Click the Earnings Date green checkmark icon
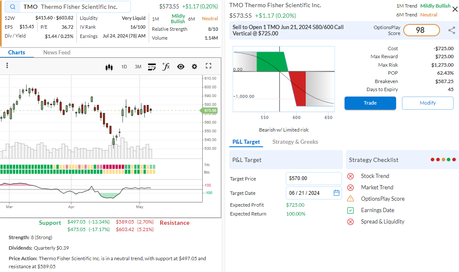Screen dimensions: 459x272 coord(350,210)
